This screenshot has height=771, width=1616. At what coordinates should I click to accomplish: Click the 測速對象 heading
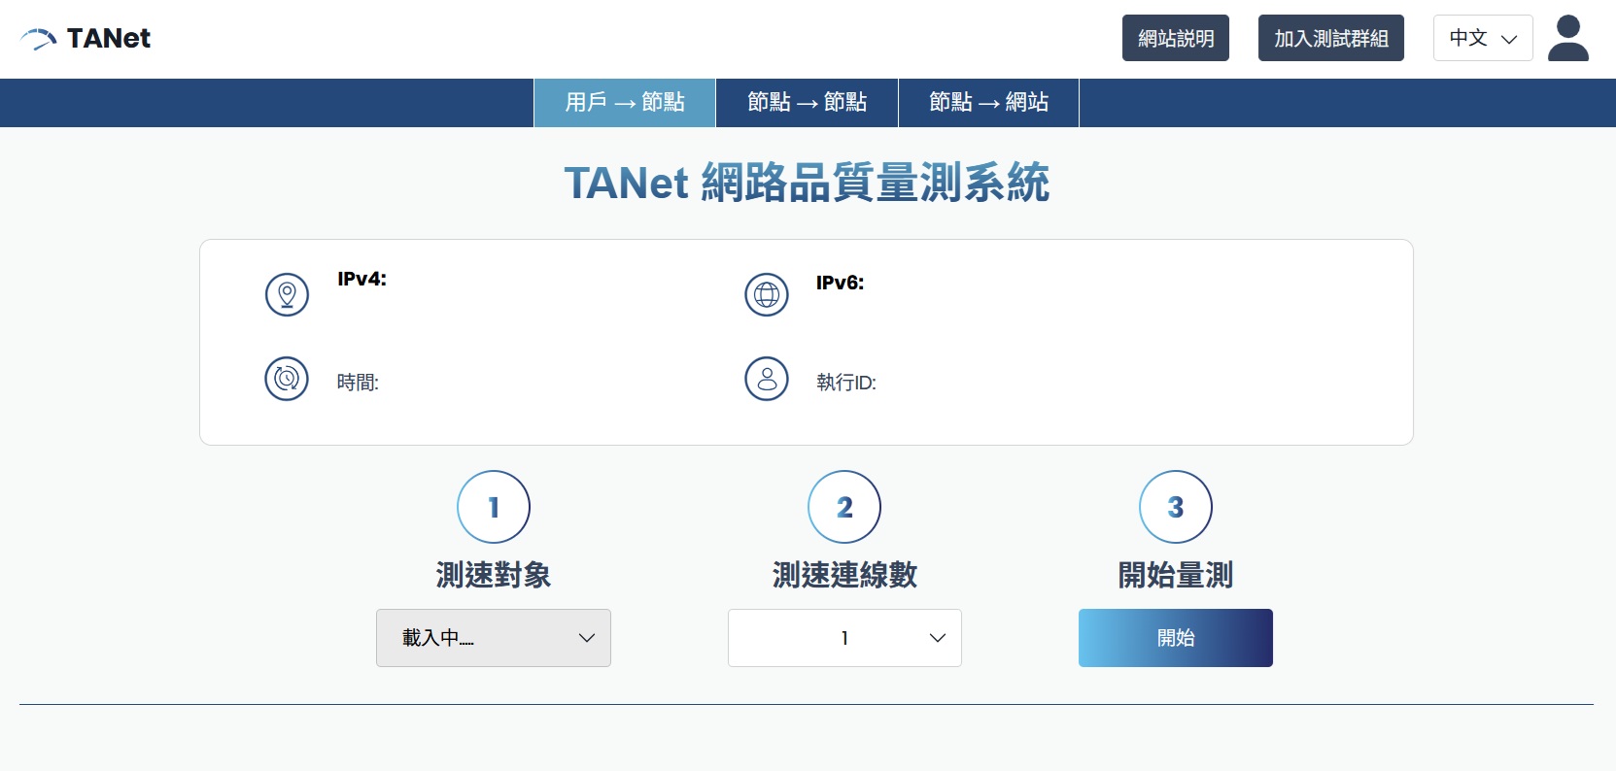pyautogui.click(x=494, y=575)
